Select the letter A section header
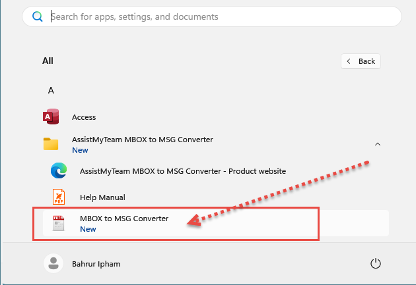The image size is (416, 285). click(x=51, y=90)
